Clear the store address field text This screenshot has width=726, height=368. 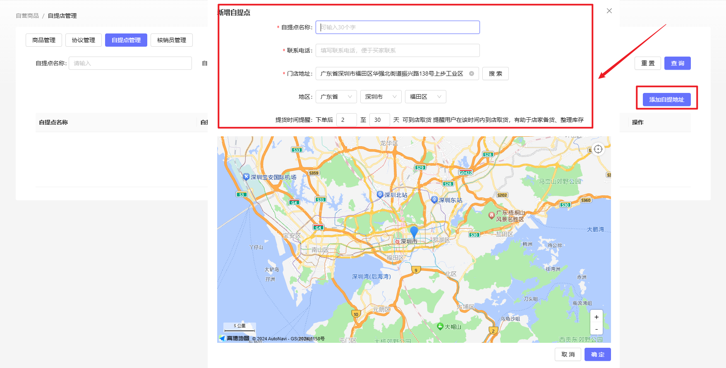point(471,74)
